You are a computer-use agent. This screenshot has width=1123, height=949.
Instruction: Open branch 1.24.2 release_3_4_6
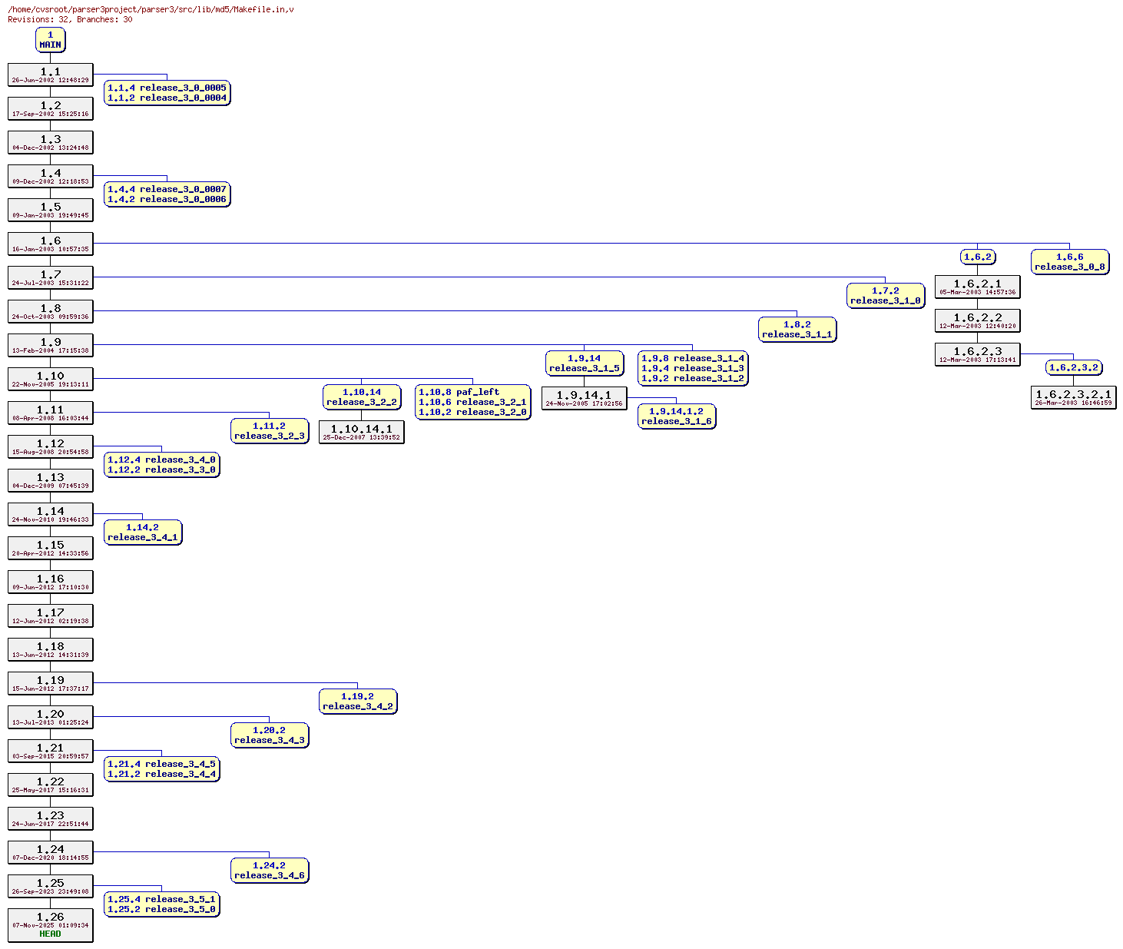(269, 871)
